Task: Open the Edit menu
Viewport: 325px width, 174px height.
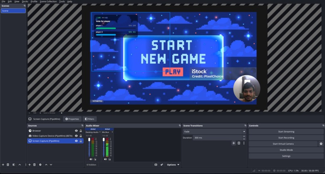Action: [10, 2]
